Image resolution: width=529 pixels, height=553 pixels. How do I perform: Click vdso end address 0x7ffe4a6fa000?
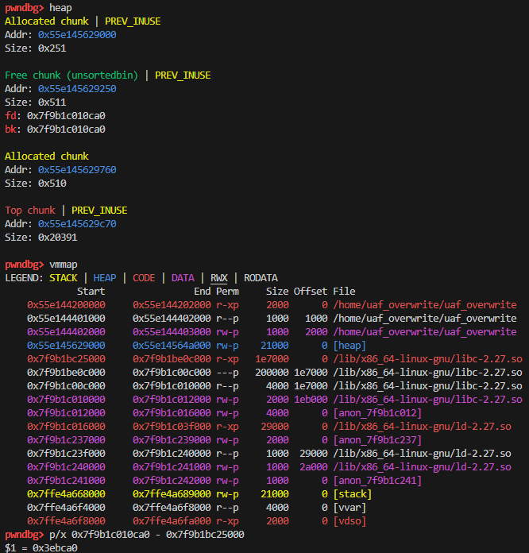[172, 521]
